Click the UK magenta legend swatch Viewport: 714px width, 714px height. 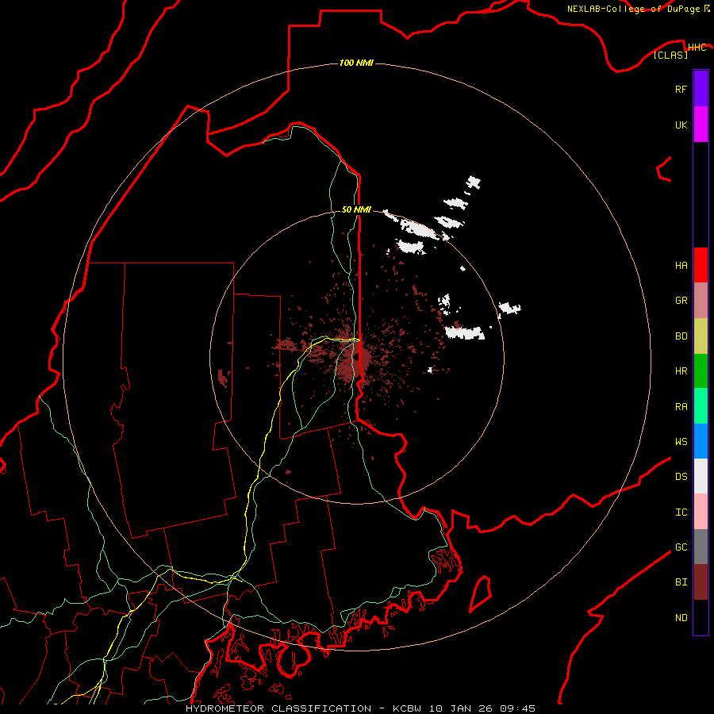pyautogui.click(x=701, y=125)
